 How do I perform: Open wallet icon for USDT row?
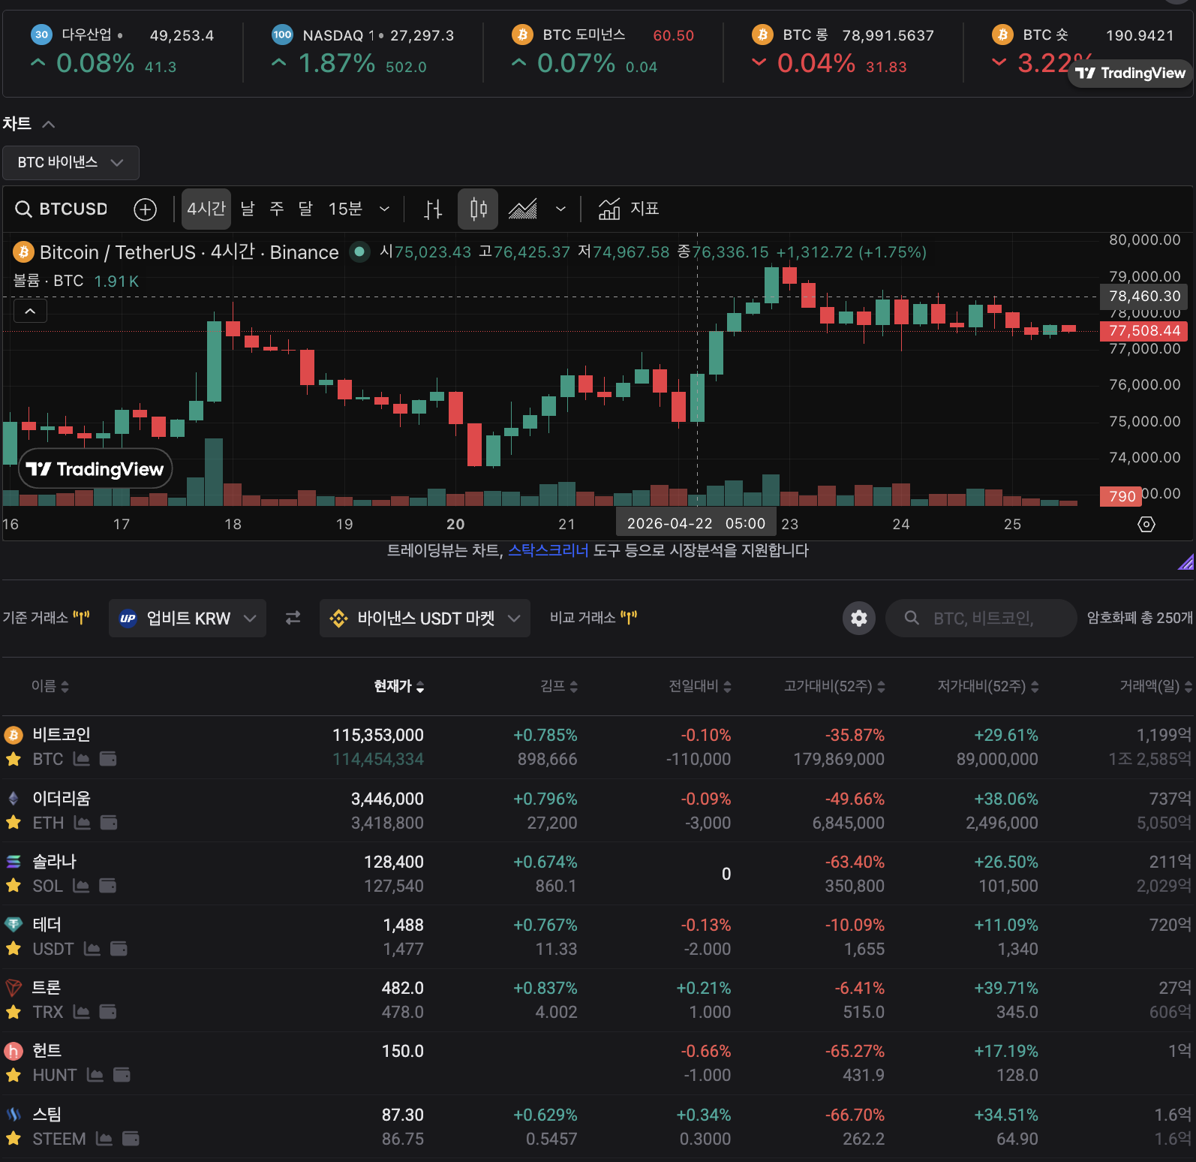coord(119,949)
